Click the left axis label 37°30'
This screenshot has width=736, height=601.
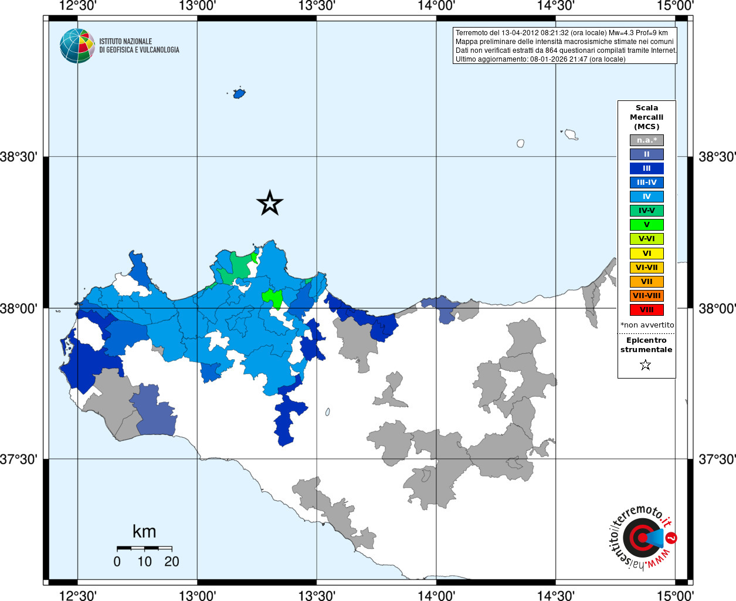click(19, 459)
